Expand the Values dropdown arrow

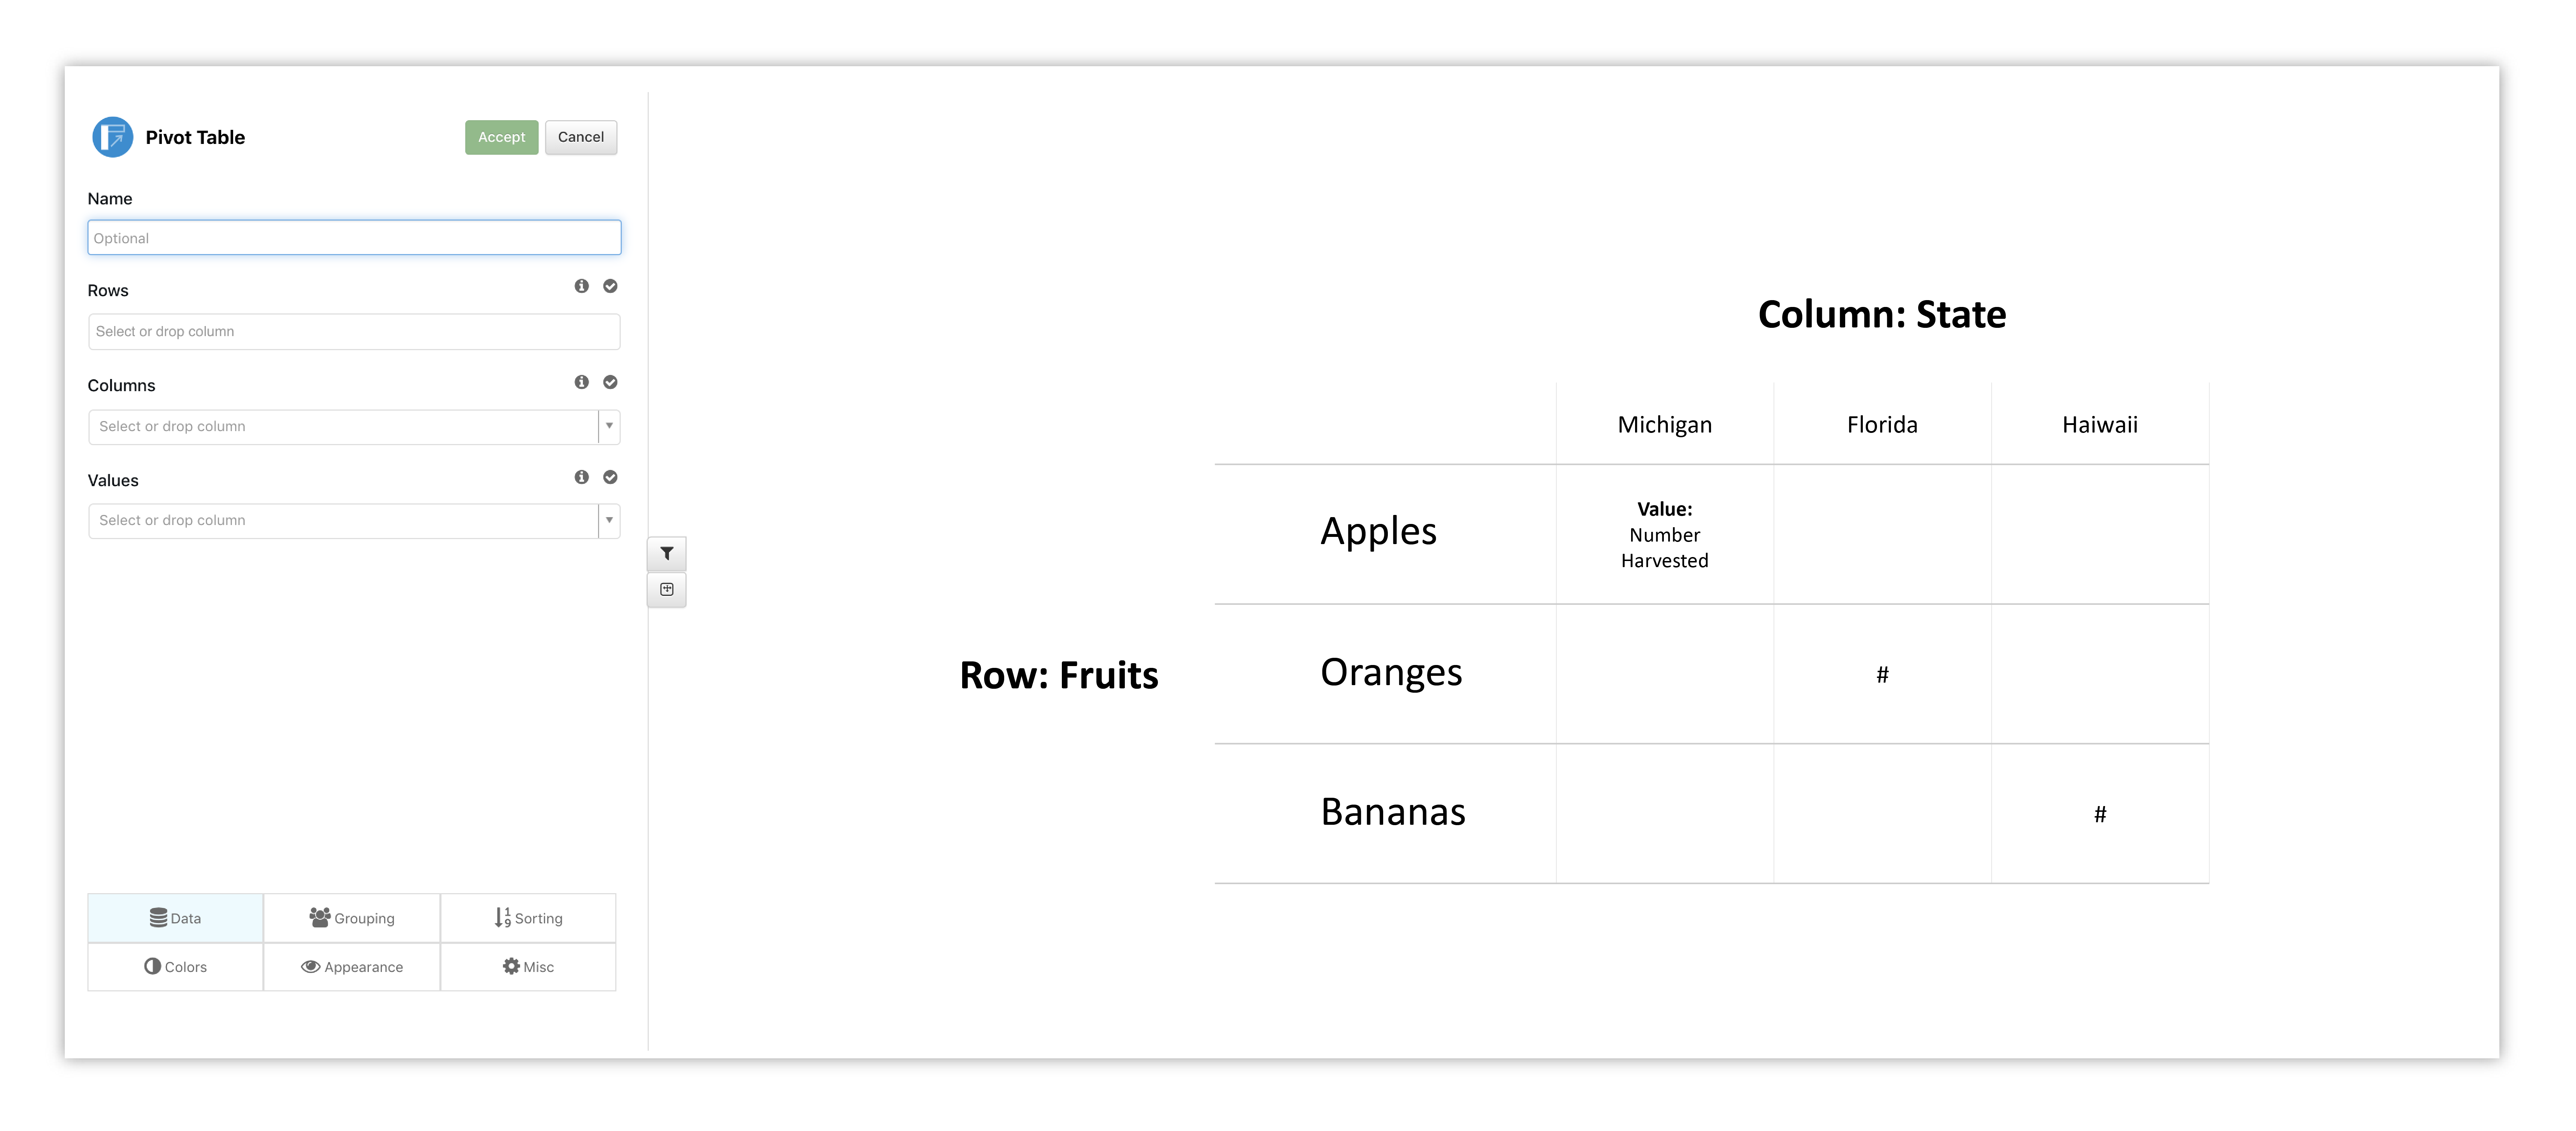[609, 520]
